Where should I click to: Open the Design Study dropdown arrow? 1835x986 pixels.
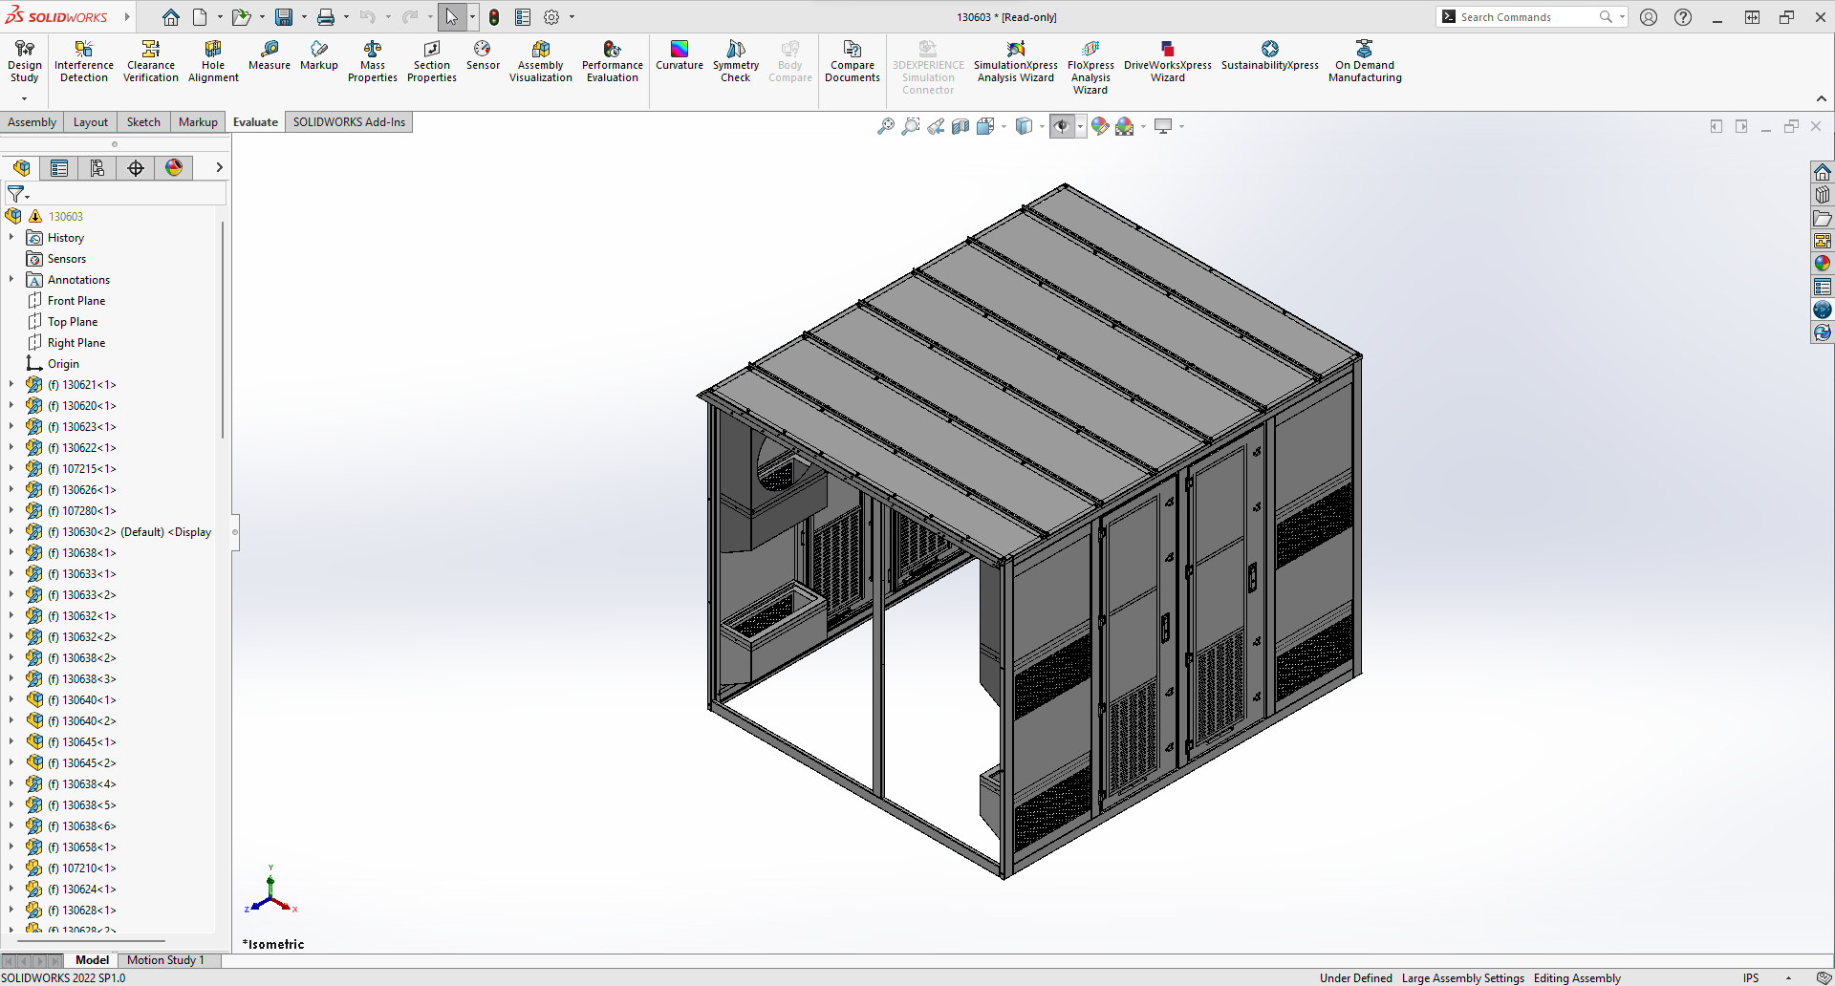pyautogui.click(x=24, y=98)
